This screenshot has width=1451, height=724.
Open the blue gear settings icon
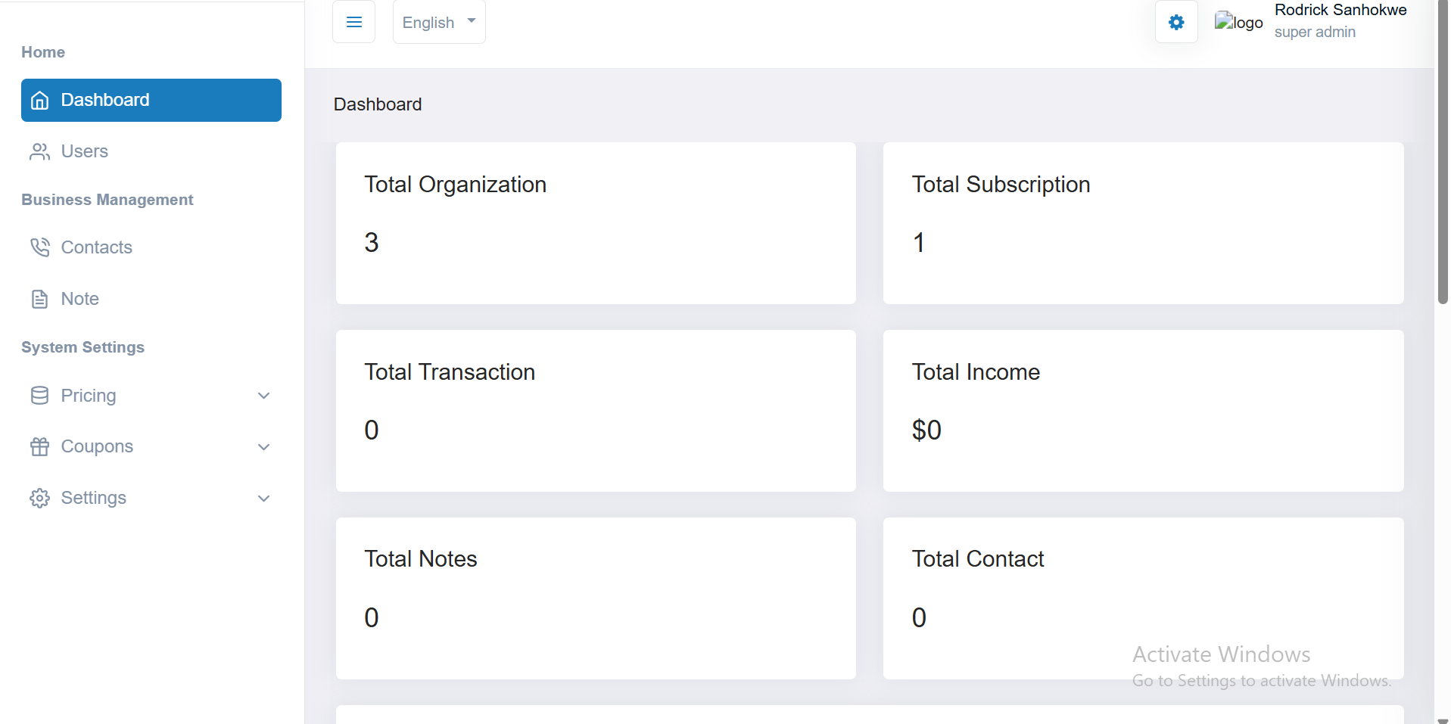click(1175, 22)
